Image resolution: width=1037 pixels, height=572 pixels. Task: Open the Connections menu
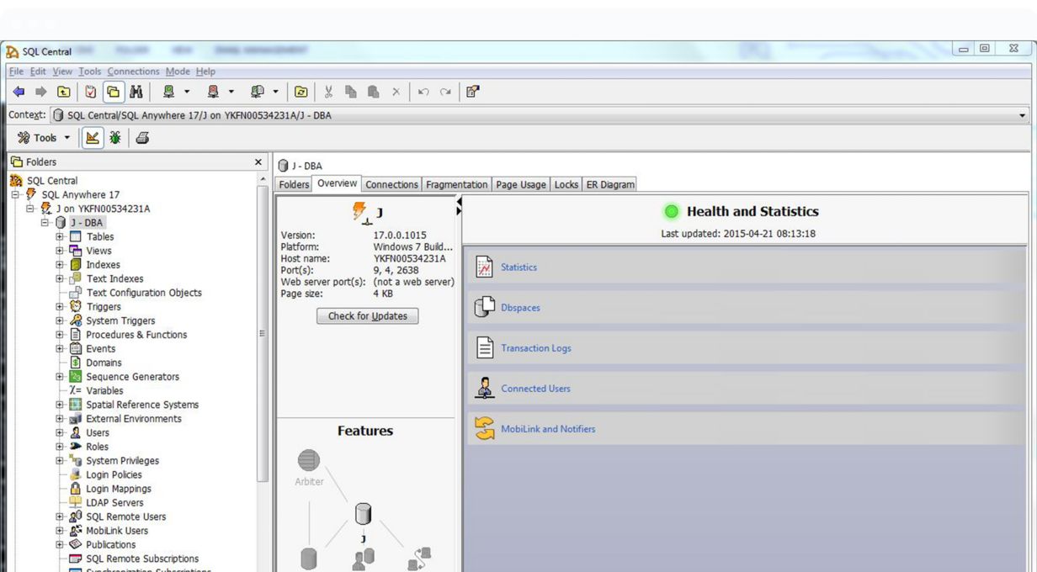pyautogui.click(x=133, y=71)
